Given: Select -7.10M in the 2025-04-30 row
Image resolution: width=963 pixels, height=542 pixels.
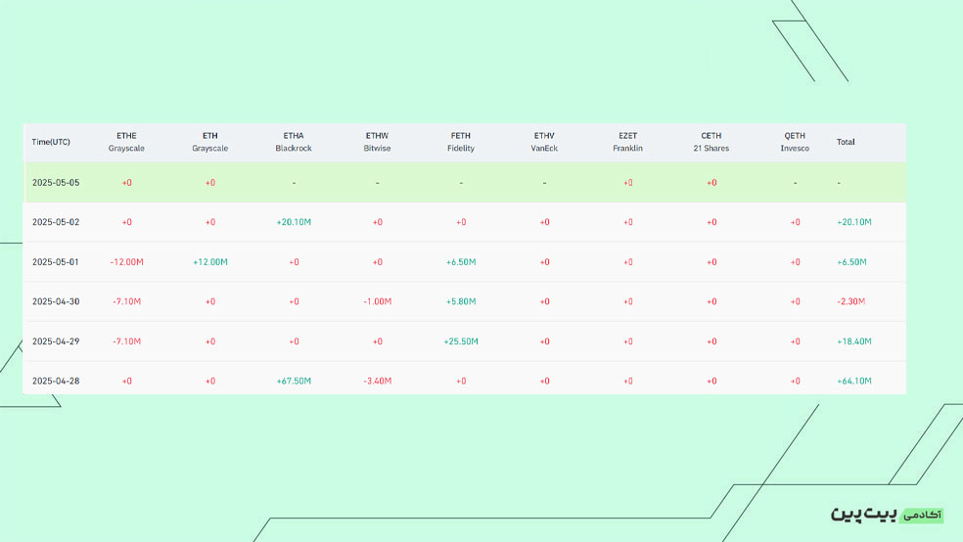Looking at the screenshot, I should coord(126,301).
